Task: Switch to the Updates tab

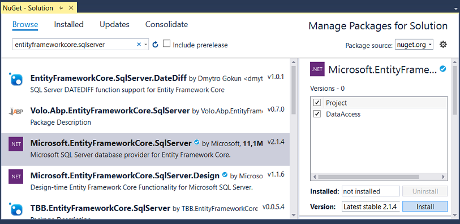Action: (114, 24)
